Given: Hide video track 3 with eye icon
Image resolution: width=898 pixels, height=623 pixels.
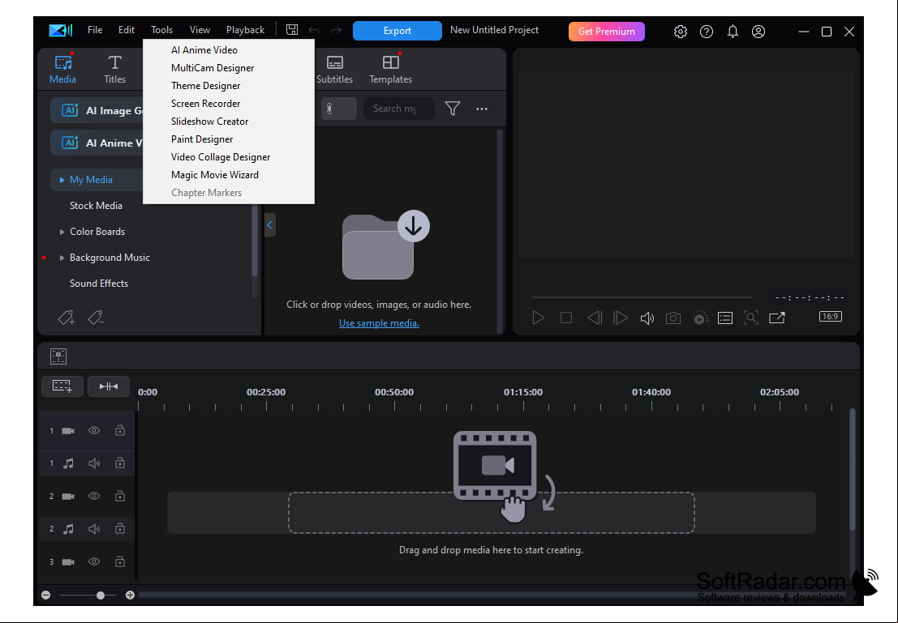Looking at the screenshot, I should pos(94,561).
